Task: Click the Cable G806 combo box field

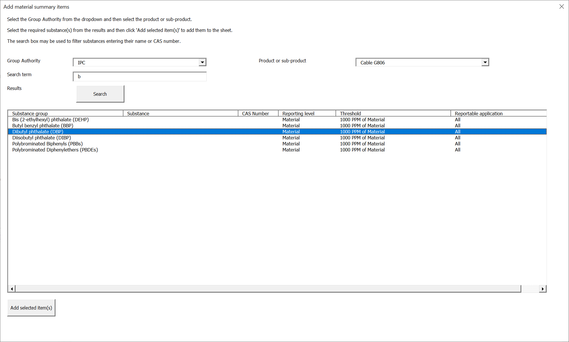Action: 418,62
